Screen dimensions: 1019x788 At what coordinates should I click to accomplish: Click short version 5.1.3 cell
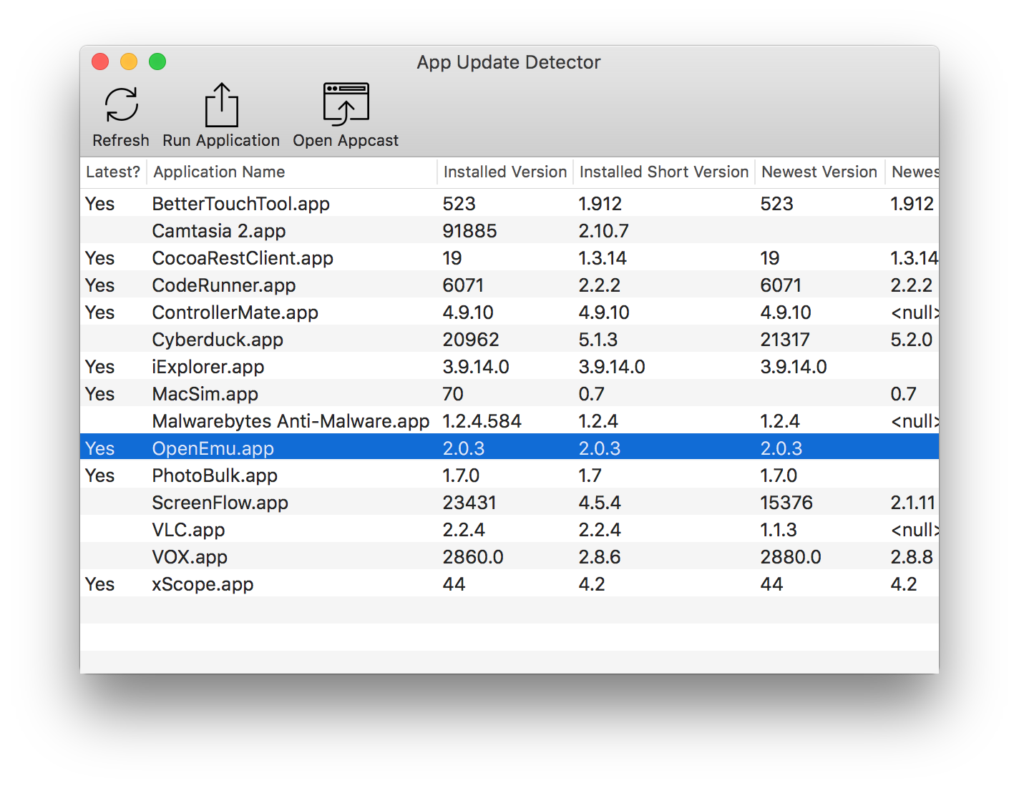[598, 340]
